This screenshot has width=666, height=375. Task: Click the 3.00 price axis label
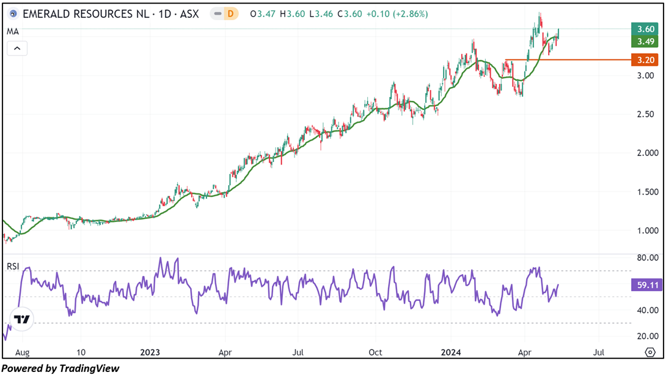(646, 76)
